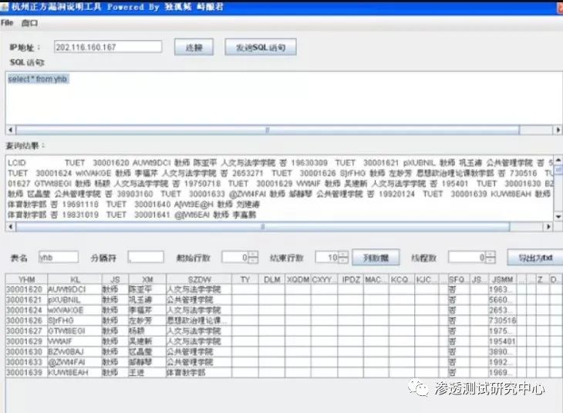
Task: Click query results scroll left arrow
Action: click(11, 226)
